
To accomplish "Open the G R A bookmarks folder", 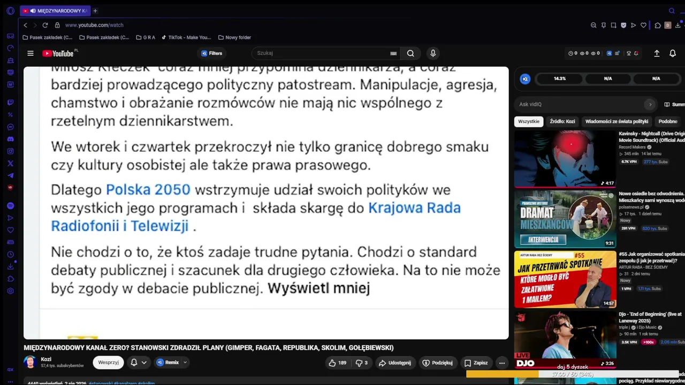I will pyautogui.click(x=146, y=37).
